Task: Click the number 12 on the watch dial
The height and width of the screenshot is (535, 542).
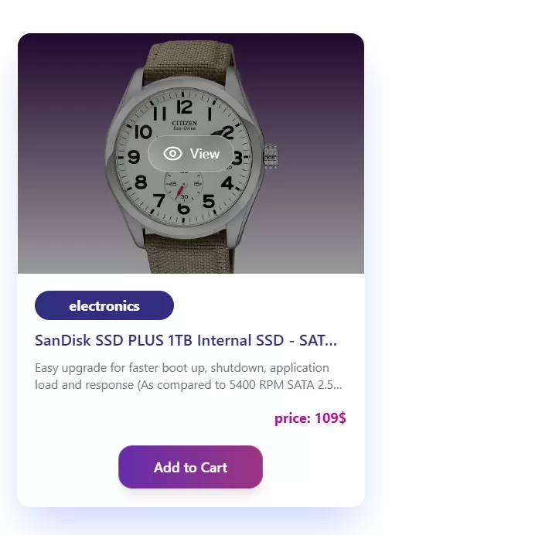Action: click(x=184, y=106)
